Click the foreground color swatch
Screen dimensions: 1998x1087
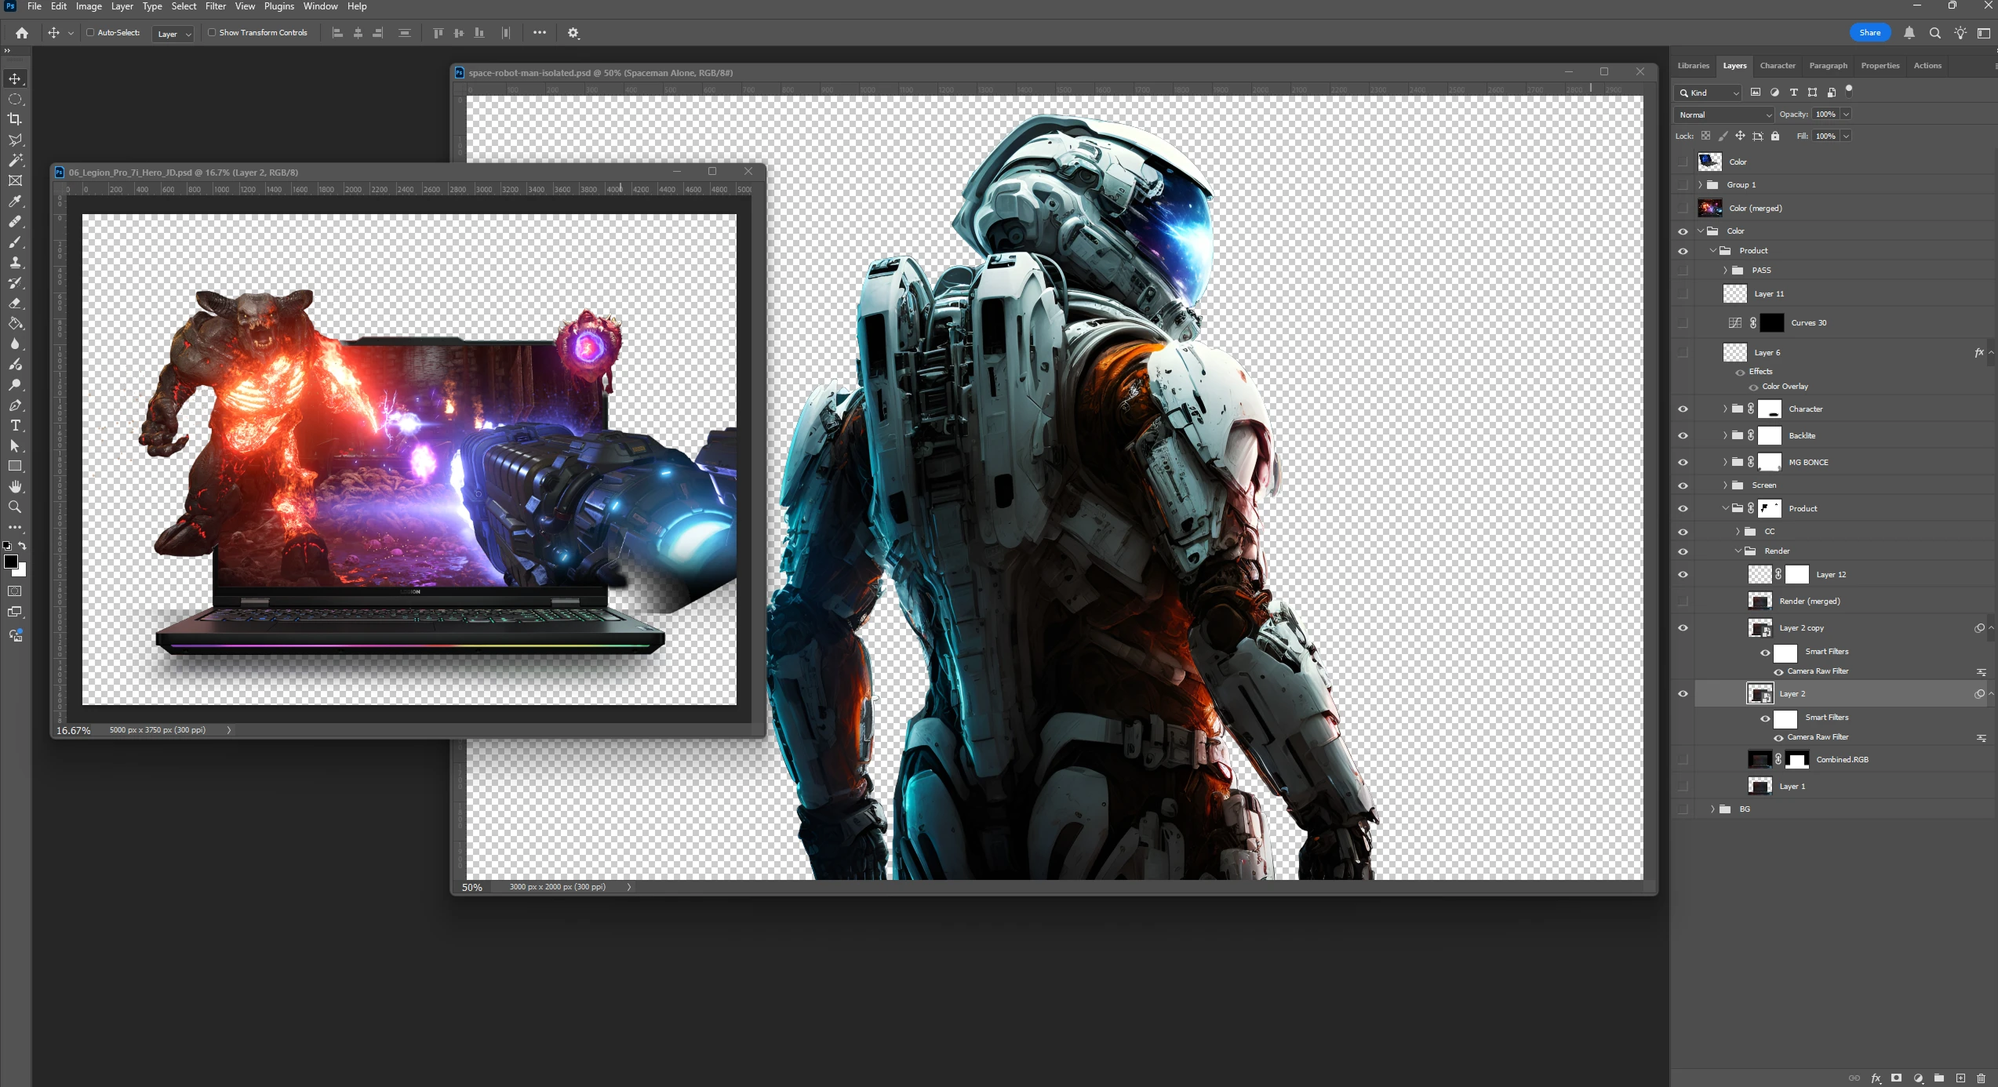pos(11,562)
